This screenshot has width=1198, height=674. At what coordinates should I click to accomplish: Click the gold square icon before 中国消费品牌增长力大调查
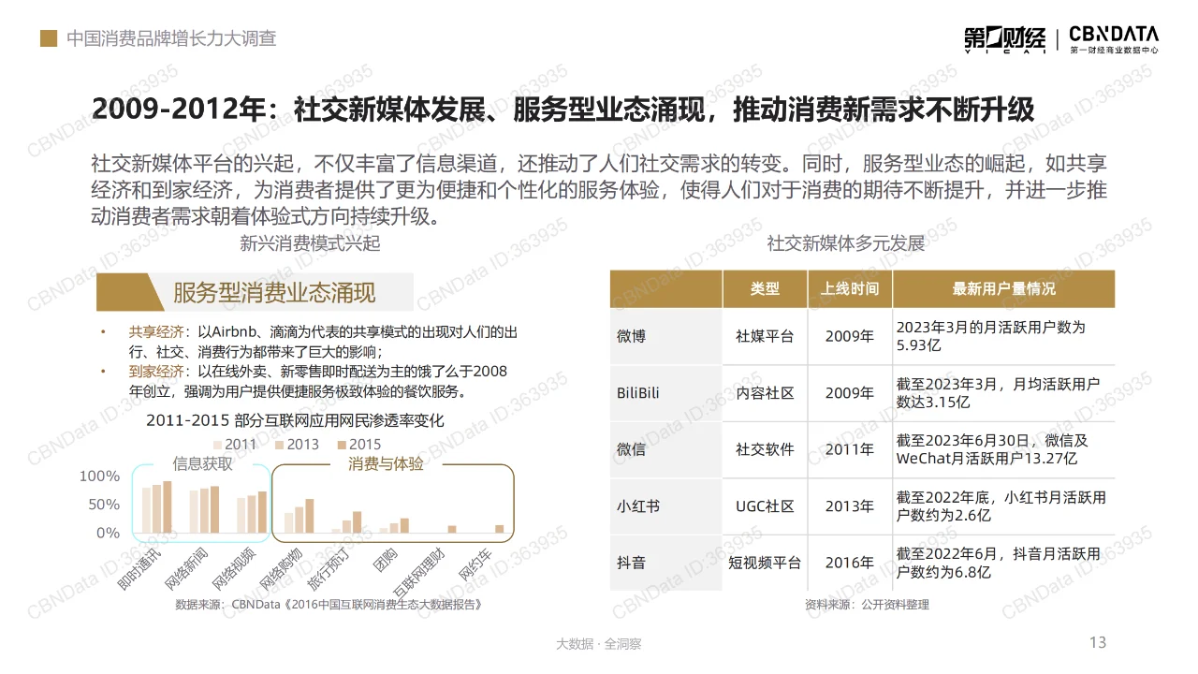[x=48, y=38]
